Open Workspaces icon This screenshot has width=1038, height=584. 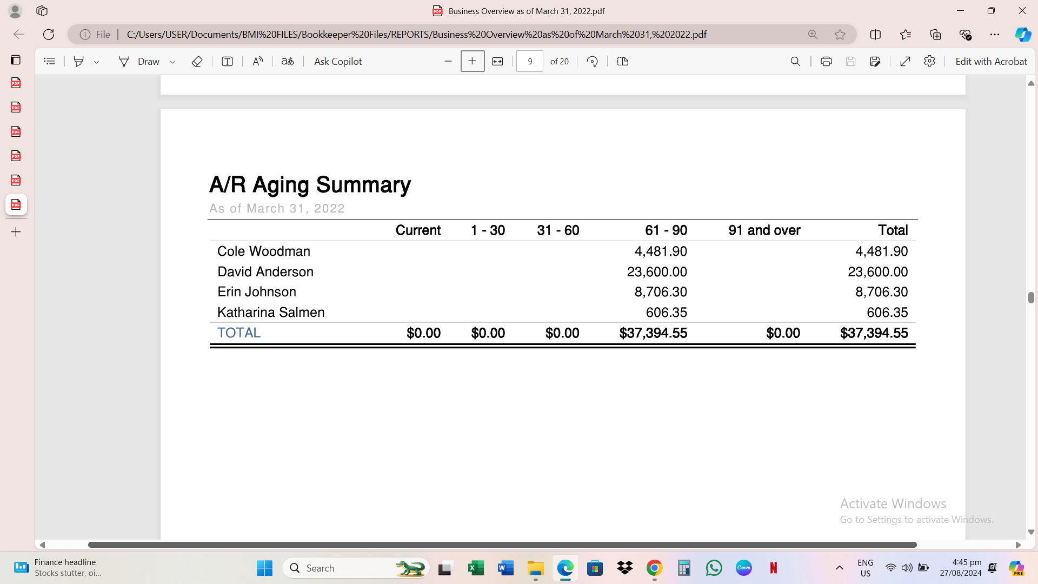point(42,11)
